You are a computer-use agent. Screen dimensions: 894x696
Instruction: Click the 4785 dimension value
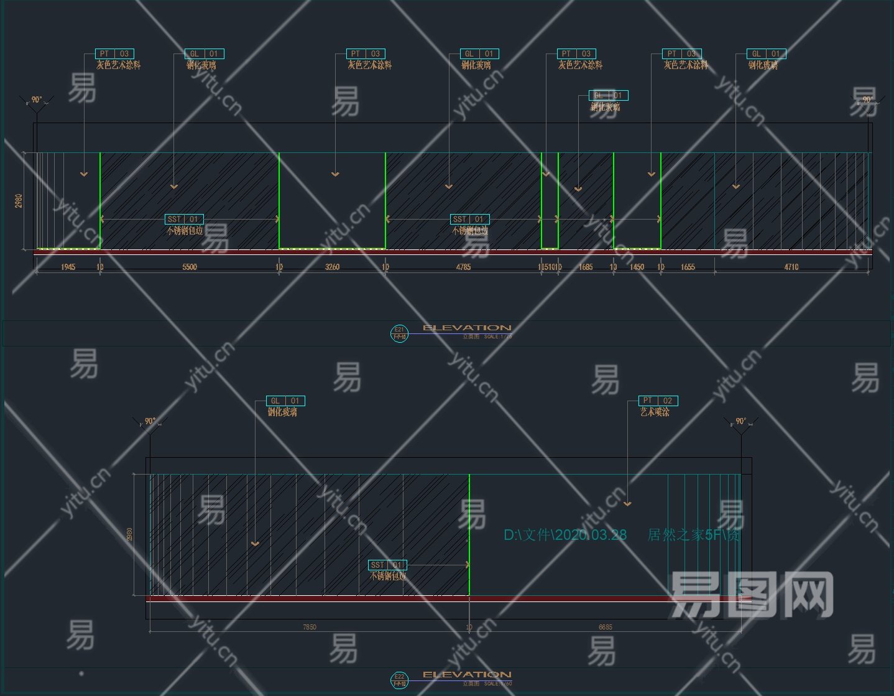pos(463,267)
